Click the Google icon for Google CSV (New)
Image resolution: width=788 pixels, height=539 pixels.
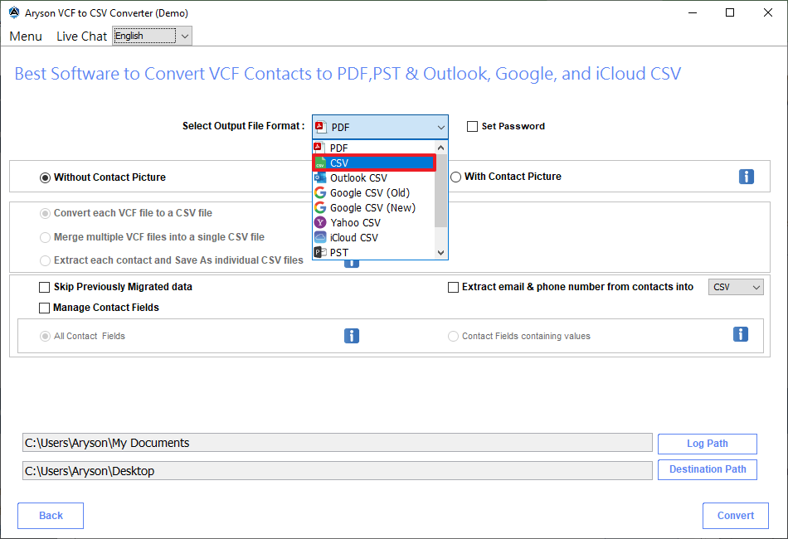(x=320, y=207)
